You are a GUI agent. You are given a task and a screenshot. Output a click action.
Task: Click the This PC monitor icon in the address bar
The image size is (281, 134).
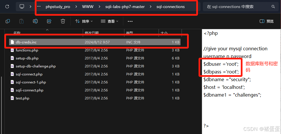click(22, 7)
